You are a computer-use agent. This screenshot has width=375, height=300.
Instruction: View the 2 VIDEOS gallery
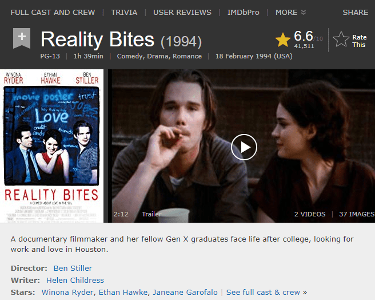click(310, 214)
